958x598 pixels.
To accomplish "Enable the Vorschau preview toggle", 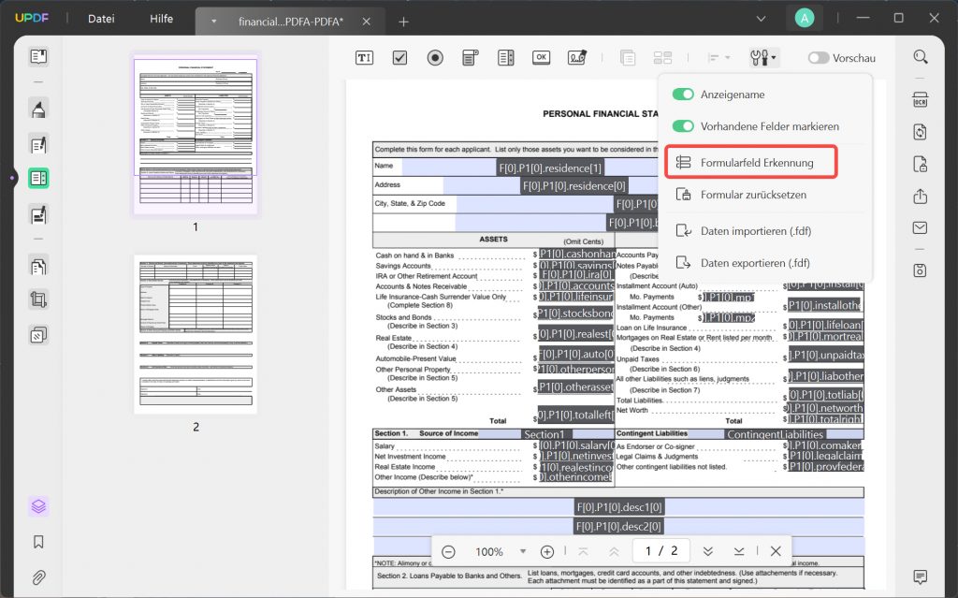I will [819, 58].
